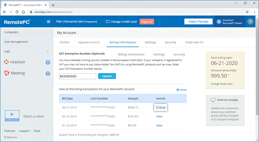Go to the browser home icon
The height and width of the screenshot is (142, 259).
[x=23, y=12]
